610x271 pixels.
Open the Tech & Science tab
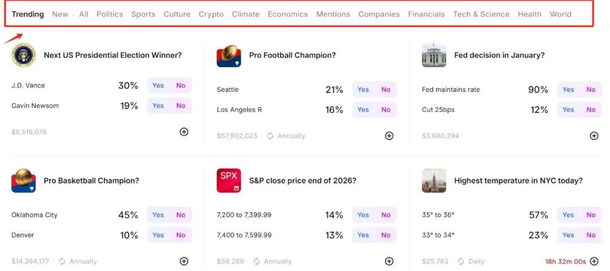(481, 14)
